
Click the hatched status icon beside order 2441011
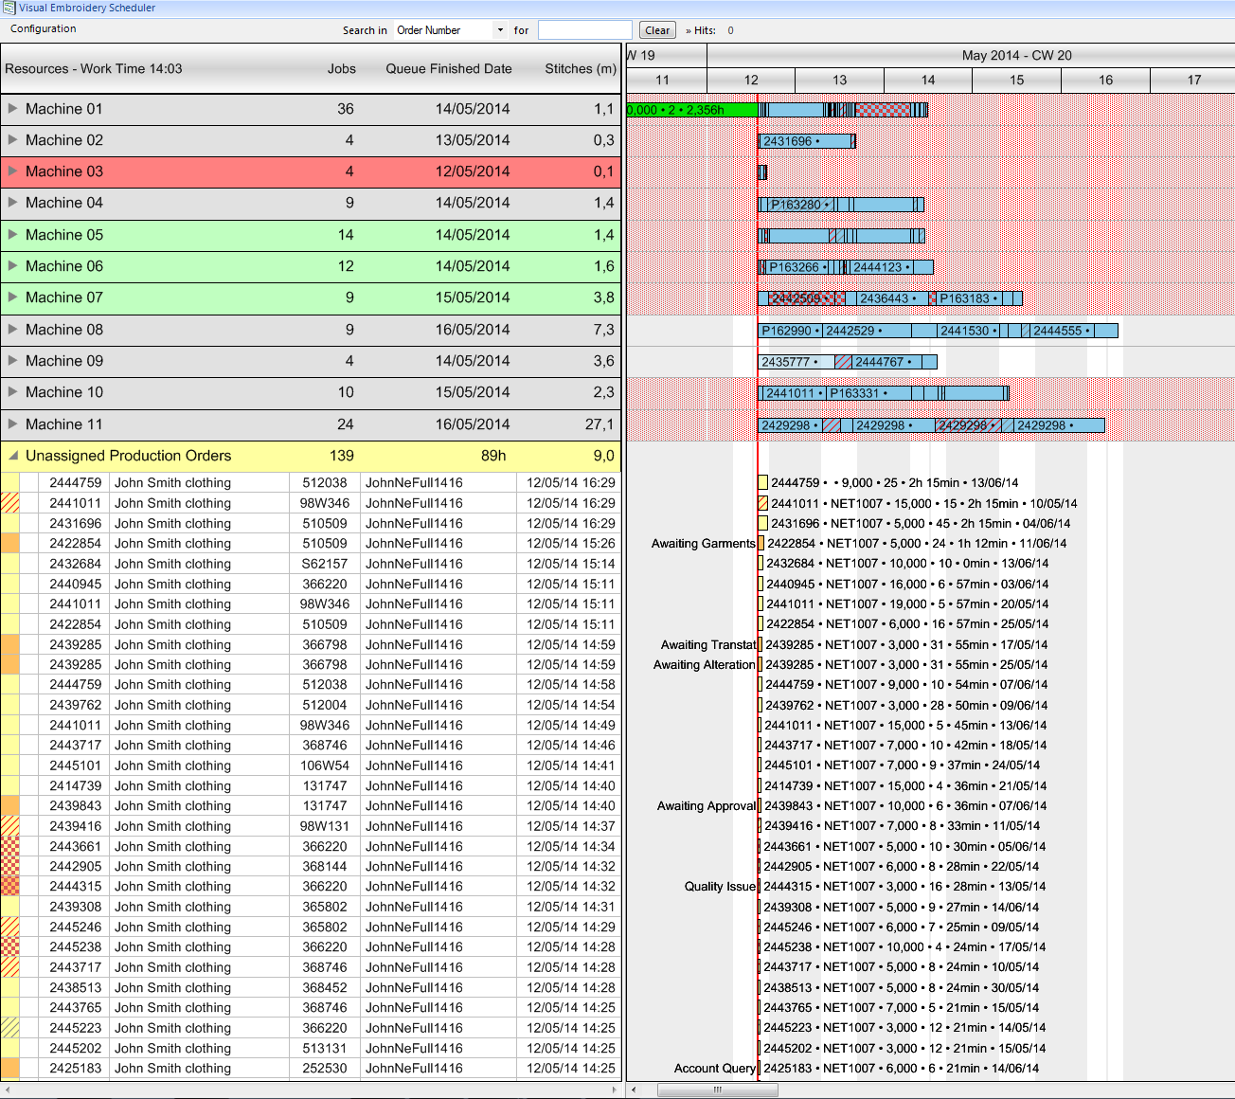9,503
